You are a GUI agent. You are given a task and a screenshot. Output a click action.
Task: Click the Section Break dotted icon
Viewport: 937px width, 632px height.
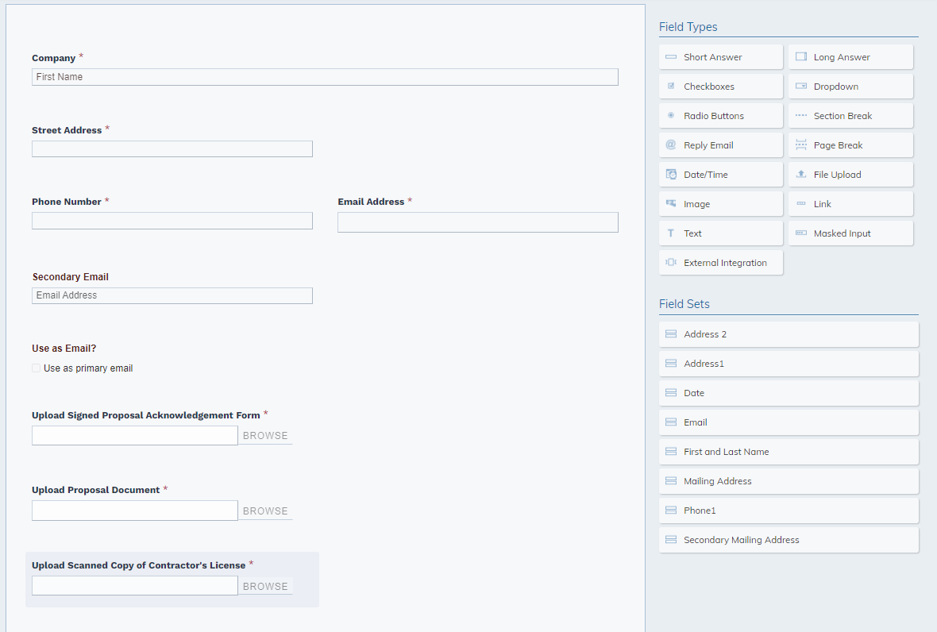click(800, 115)
